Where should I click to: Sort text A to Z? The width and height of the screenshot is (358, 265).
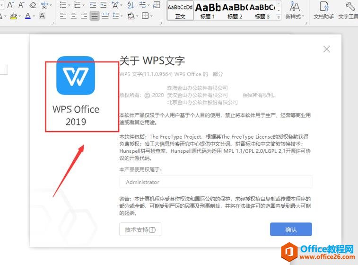pyautogui.click(x=131, y=5)
